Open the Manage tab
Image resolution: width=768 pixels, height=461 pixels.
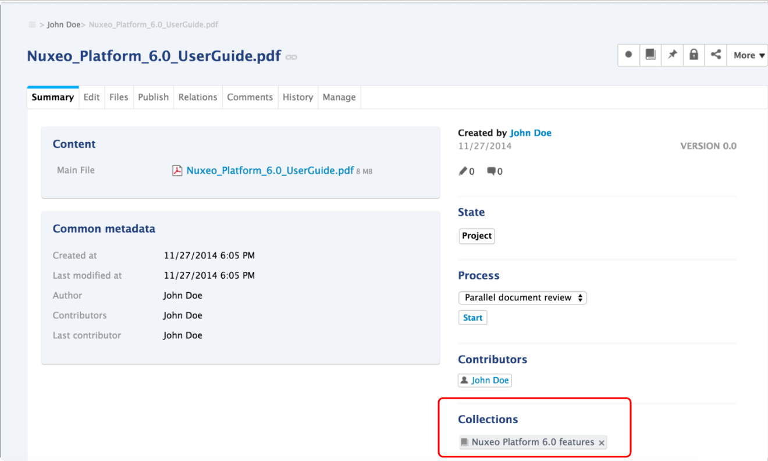point(339,97)
